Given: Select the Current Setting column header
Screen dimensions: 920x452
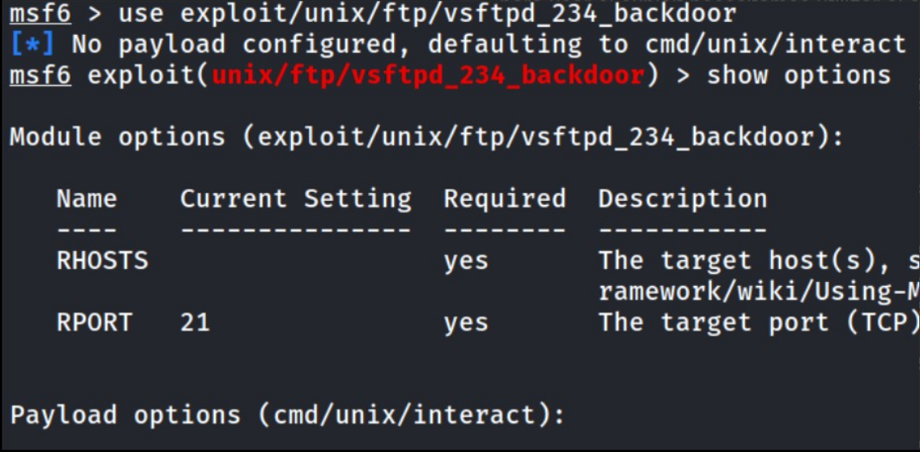Looking at the screenshot, I should coord(295,198).
